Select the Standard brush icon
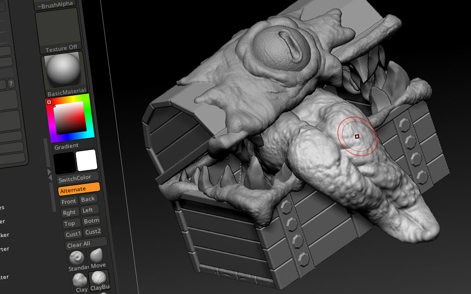Screen dimensions: 471x294 (x=78, y=260)
